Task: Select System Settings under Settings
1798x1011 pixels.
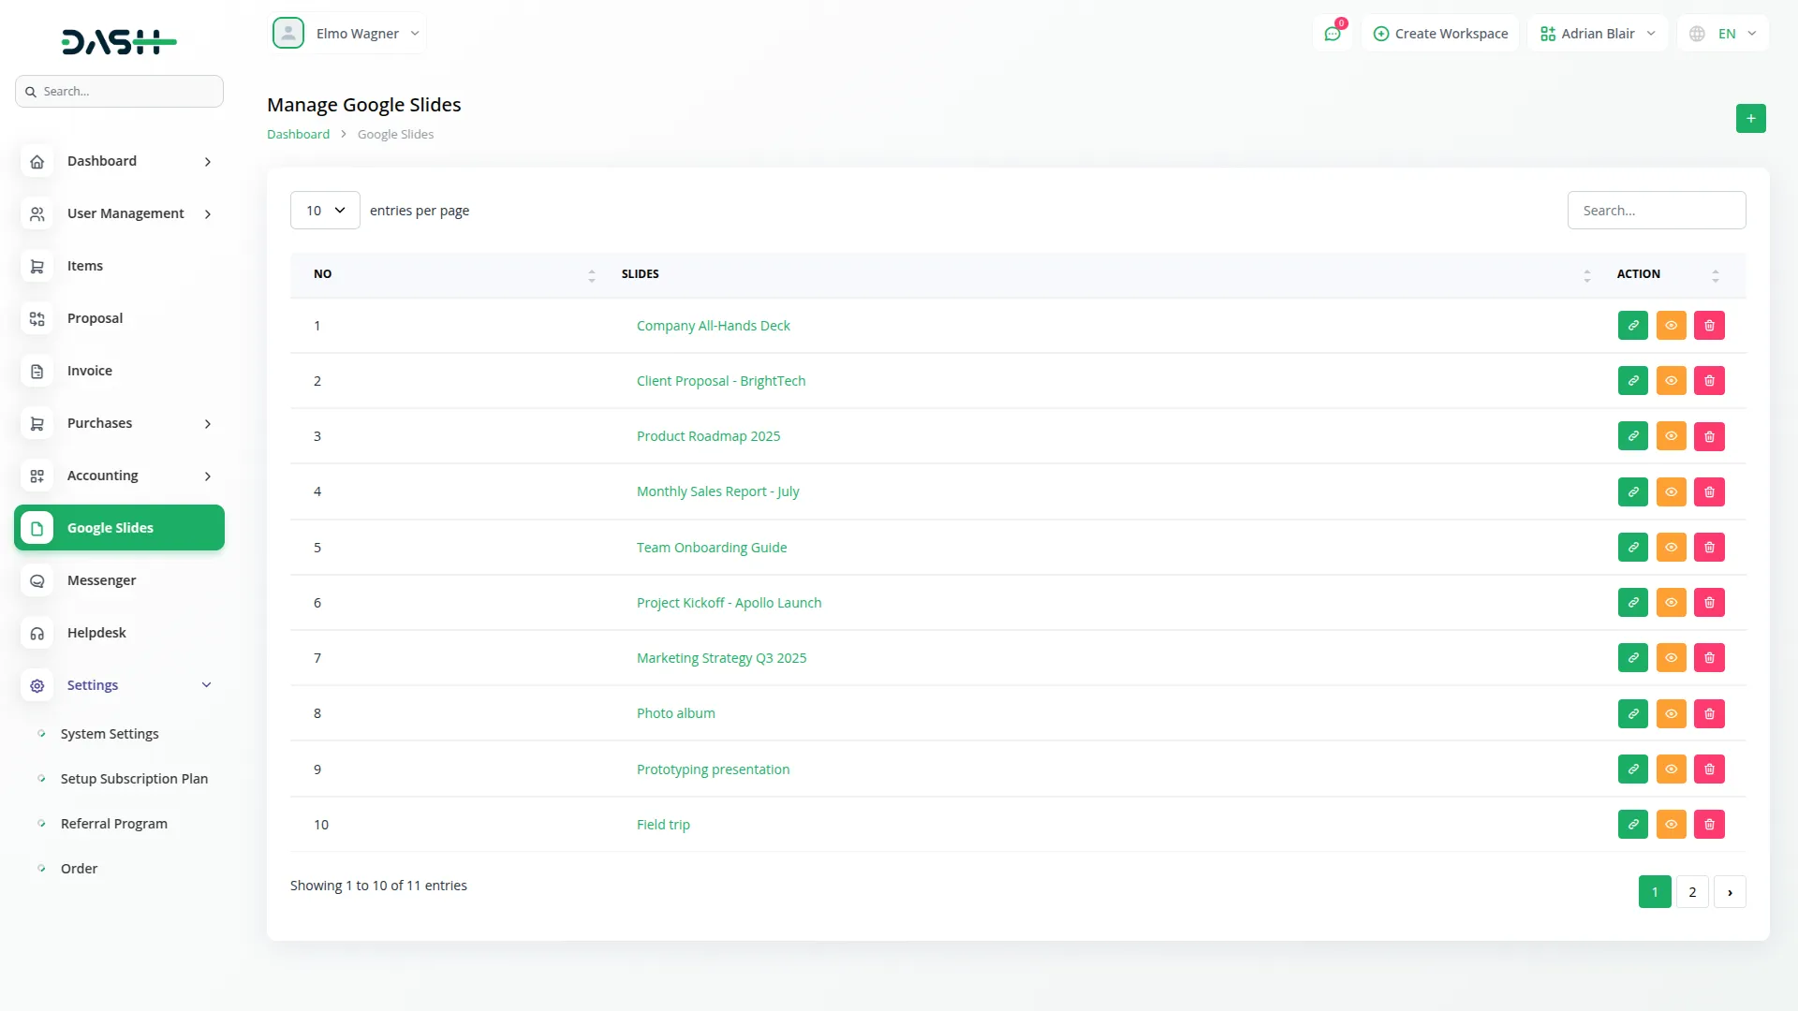Action: point(109,733)
